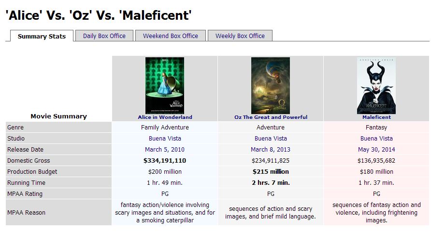Click the 'Alice' Vs. 'Oz' Vs. 'Maleficent' heading
The height and width of the screenshot is (232, 431).
[99, 15]
